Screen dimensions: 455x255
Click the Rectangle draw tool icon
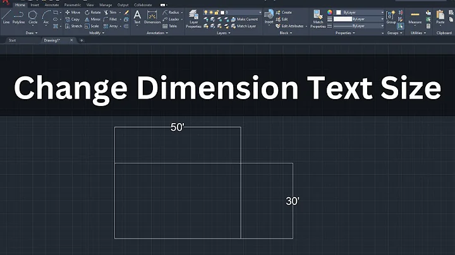(x=56, y=13)
